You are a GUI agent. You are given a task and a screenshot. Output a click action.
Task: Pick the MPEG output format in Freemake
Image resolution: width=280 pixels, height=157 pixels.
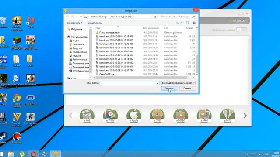point(181,116)
